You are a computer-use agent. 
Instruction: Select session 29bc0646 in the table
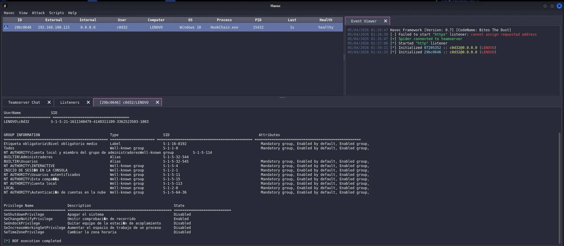pyautogui.click(x=23, y=27)
